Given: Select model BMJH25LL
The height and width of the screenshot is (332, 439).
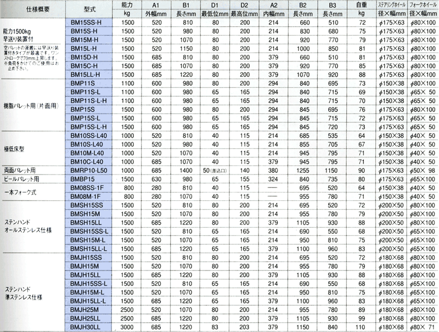Looking at the screenshot, I should pos(89,319).
